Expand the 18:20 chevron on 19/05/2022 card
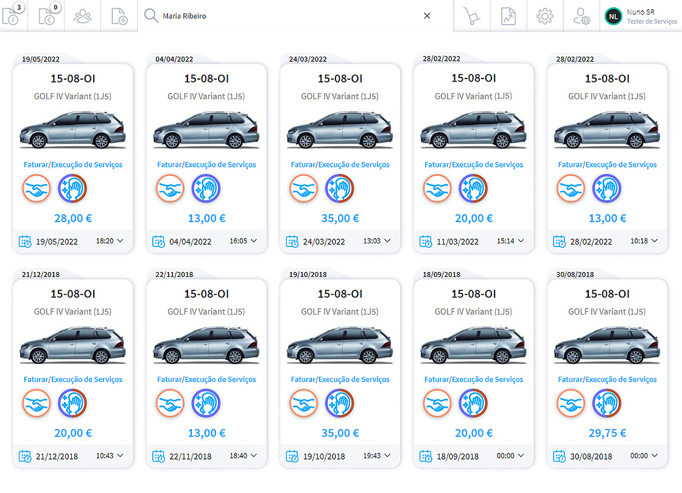The image size is (682, 493). (x=120, y=241)
